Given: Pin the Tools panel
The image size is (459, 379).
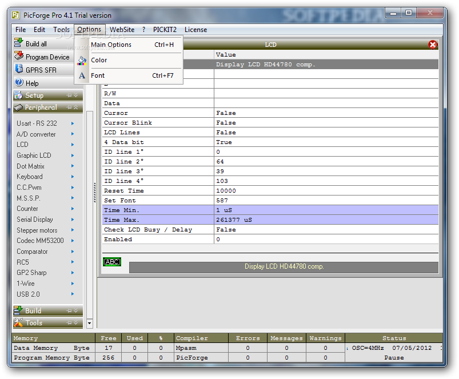Looking at the screenshot, I should pyautogui.click(x=69, y=323).
